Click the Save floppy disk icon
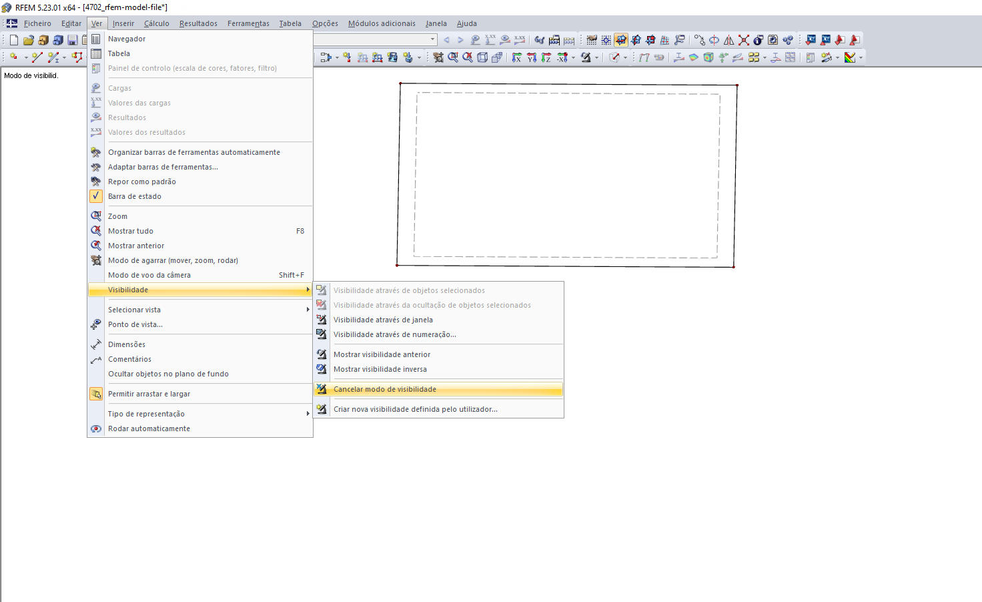This screenshot has height=602, width=982. [73, 40]
